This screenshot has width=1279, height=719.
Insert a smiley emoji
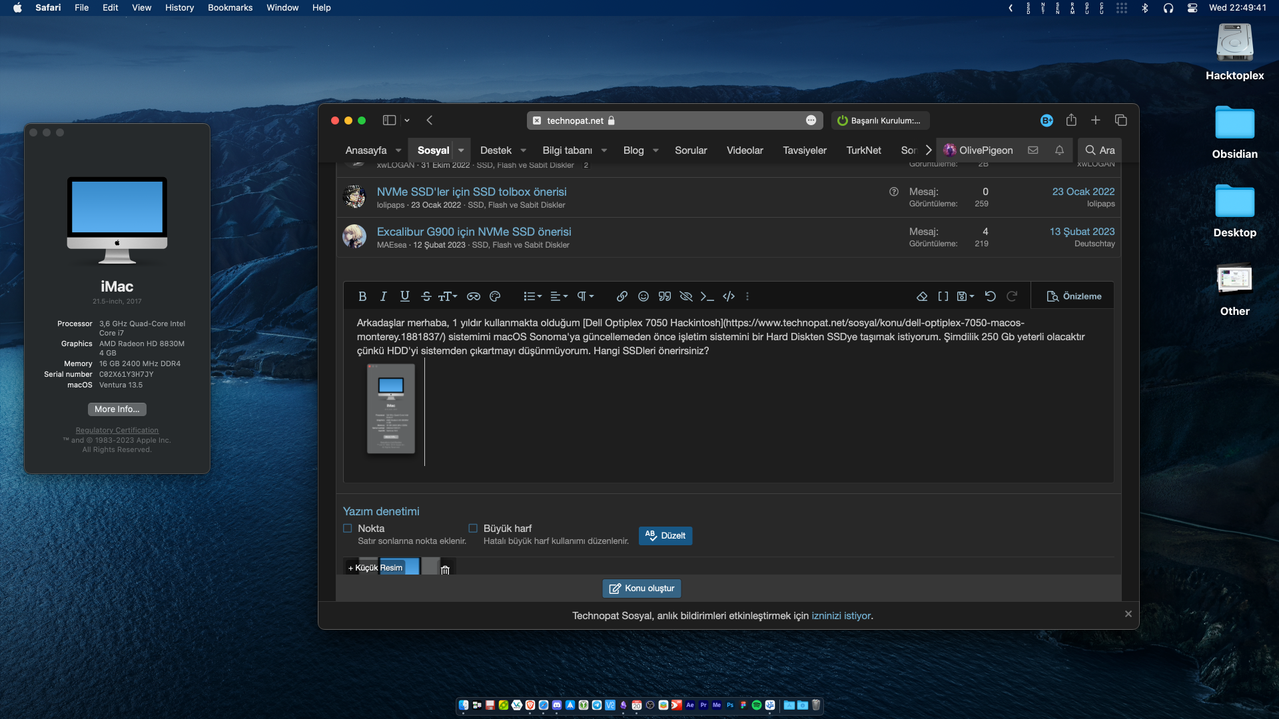click(x=643, y=296)
